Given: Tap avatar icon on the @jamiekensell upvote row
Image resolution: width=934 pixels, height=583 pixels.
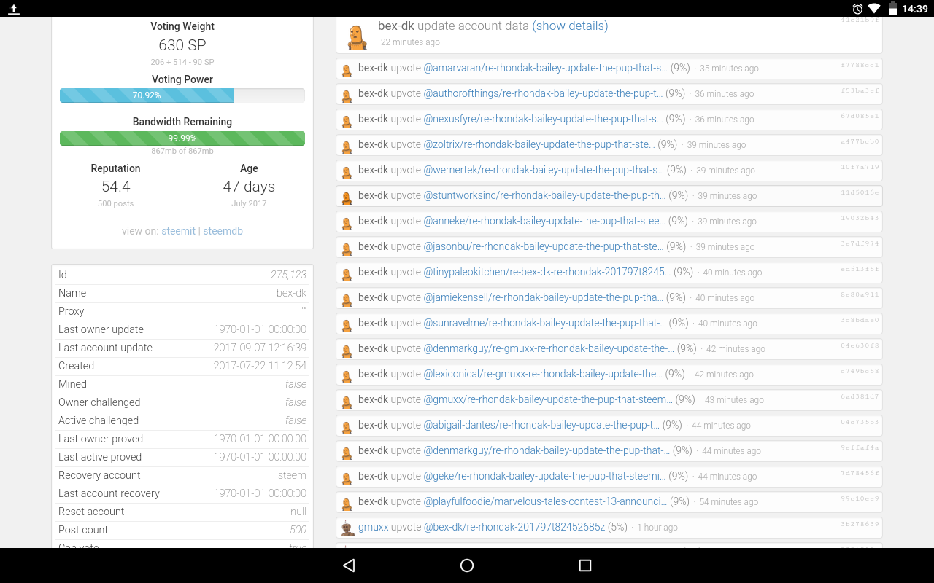Looking at the screenshot, I should [x=347, y=300].
